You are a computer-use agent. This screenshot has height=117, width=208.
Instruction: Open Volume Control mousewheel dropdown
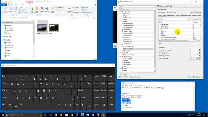196,13
